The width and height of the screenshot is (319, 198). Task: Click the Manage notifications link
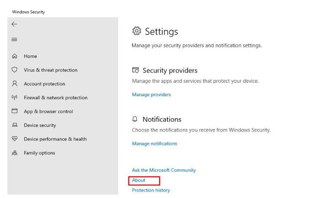pos(155,144)
